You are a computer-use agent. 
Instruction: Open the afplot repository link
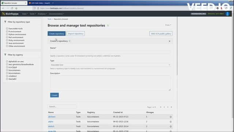click(51, 122)
